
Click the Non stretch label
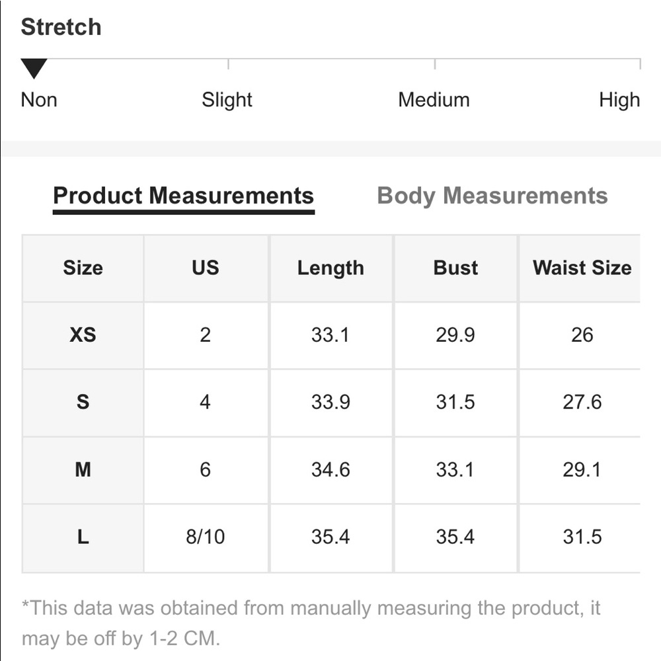coord(39,100)
